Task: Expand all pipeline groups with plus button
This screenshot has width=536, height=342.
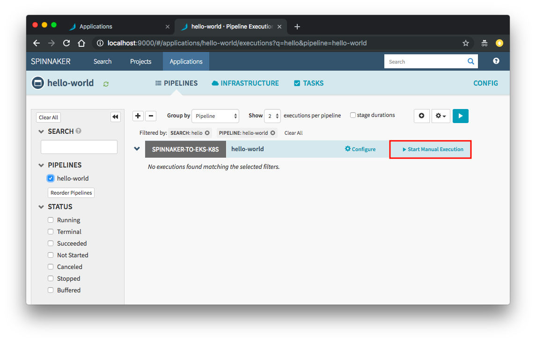Action: click(138, 116)
